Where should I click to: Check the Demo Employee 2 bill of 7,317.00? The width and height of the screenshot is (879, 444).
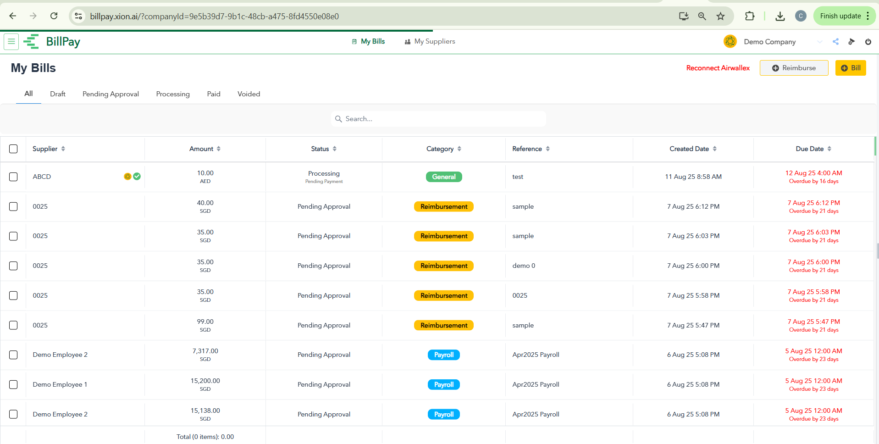point(13,355)
